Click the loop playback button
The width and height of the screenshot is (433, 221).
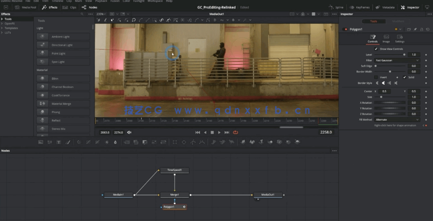(235, 132)
